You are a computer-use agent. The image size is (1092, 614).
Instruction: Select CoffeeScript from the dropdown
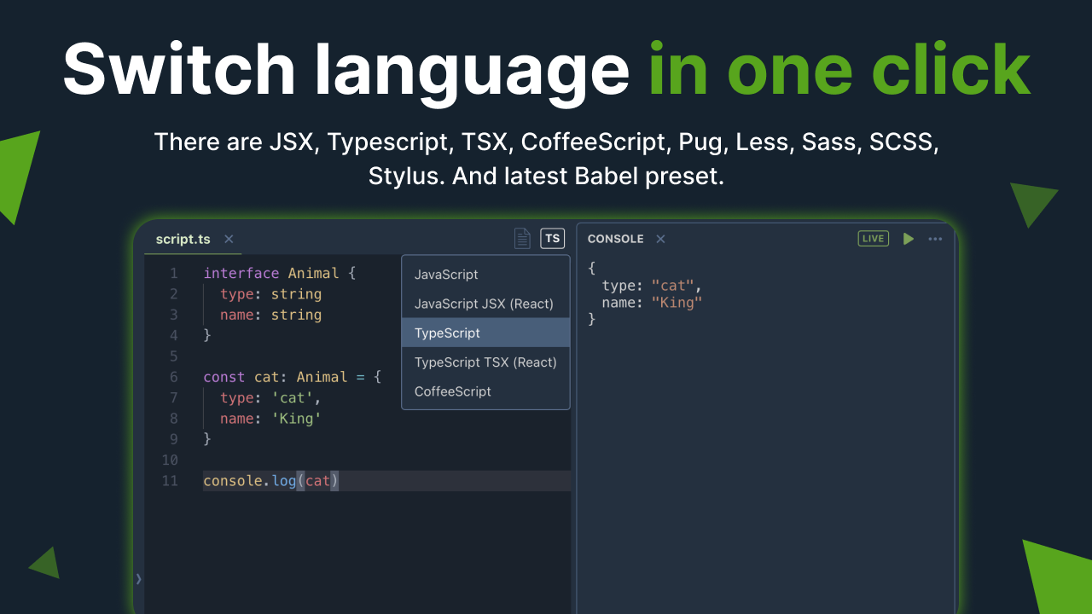453,391
